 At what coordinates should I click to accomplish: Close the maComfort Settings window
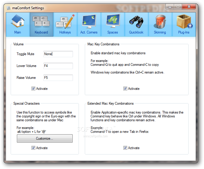pos(189,7)
